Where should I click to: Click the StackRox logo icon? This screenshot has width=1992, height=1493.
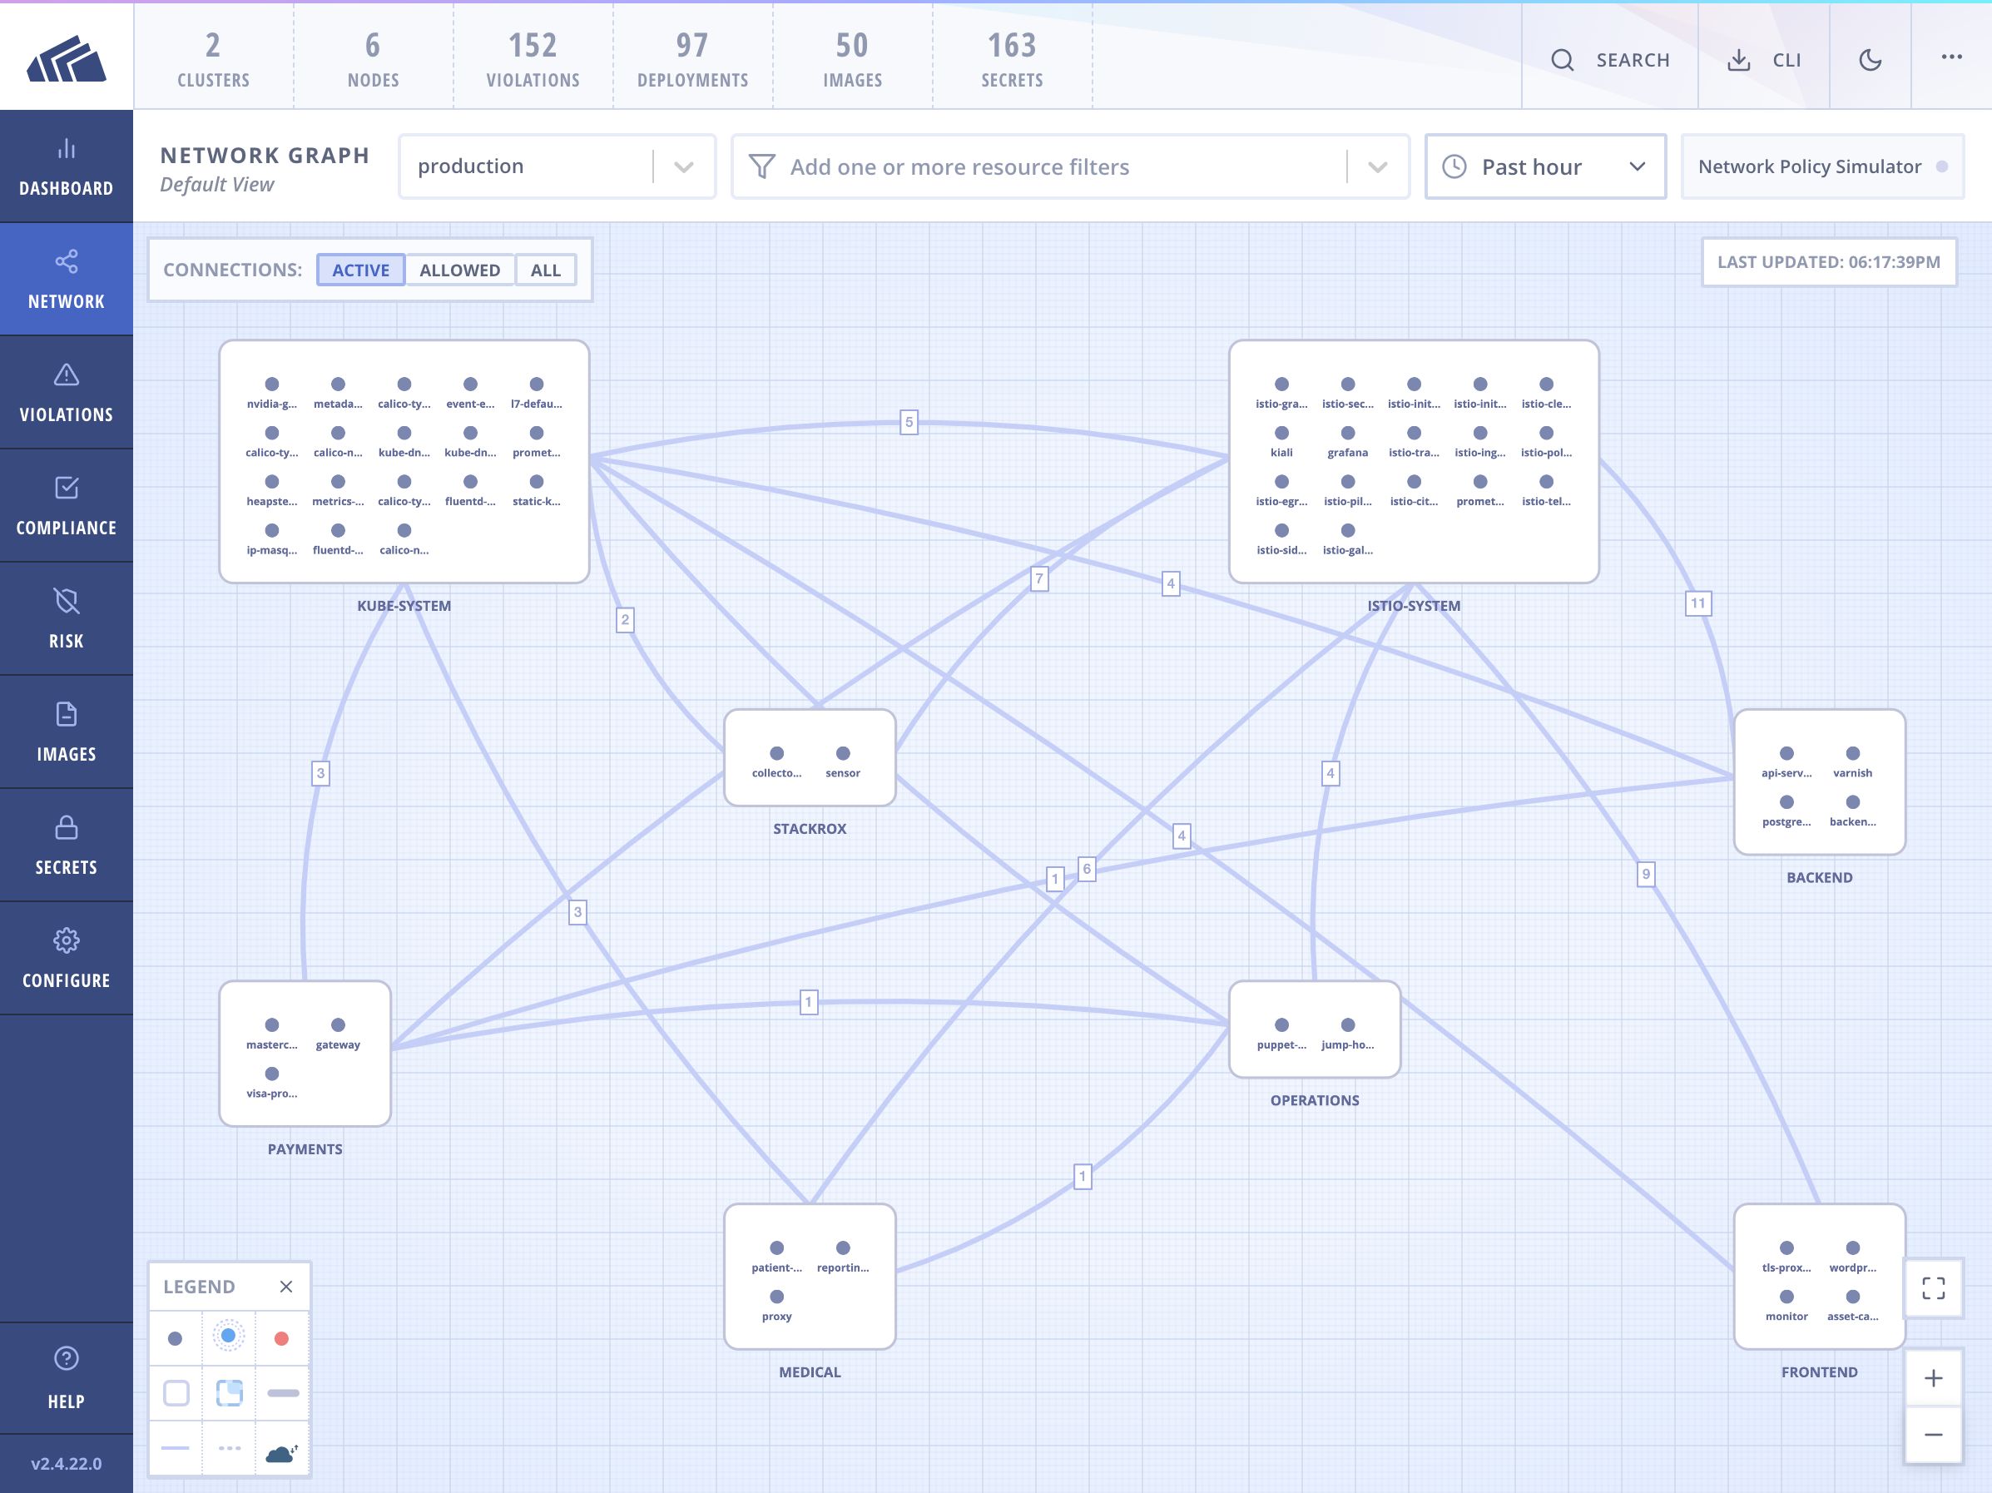click(67, 58)
